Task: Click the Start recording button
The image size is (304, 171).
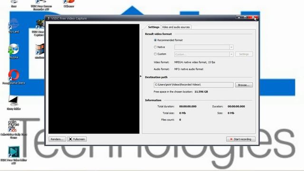Action: tap(241, 139)
